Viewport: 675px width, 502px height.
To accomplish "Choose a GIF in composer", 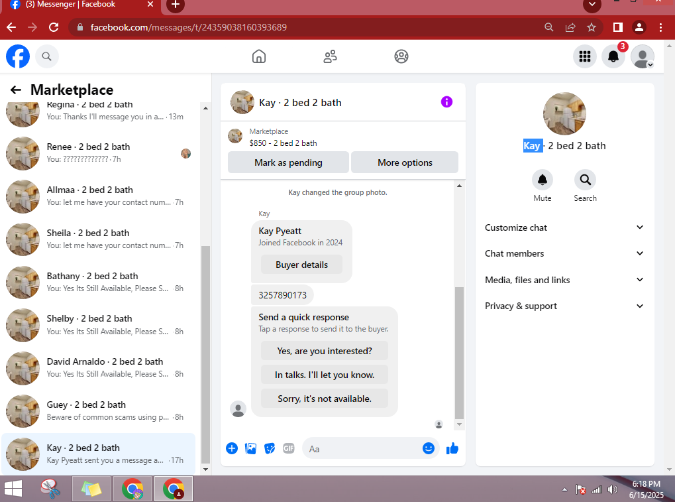I will pos(288,448).
